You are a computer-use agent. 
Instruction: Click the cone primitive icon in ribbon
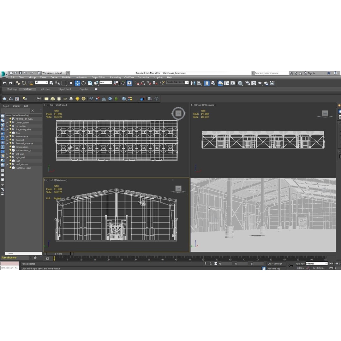click(71, 99)
